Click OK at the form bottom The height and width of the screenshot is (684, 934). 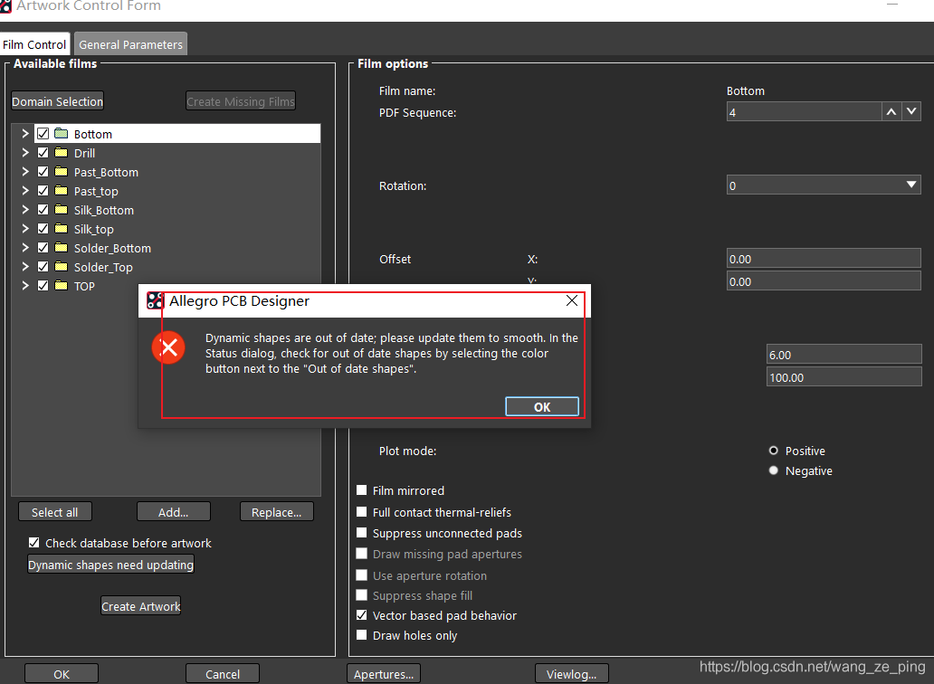(x=62, y=674)
